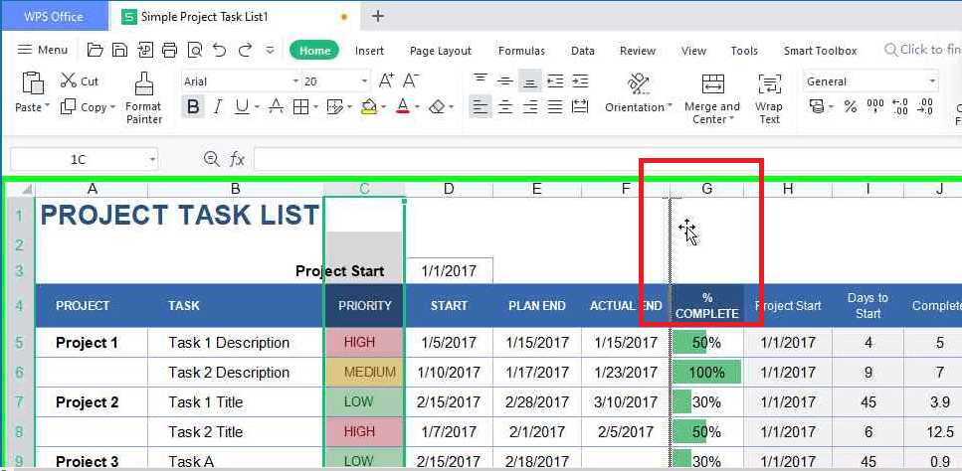Image resolution: width=962 pixels, height=471 pixels.
Task: Apply the percent style format
Action: click(851, 107)
